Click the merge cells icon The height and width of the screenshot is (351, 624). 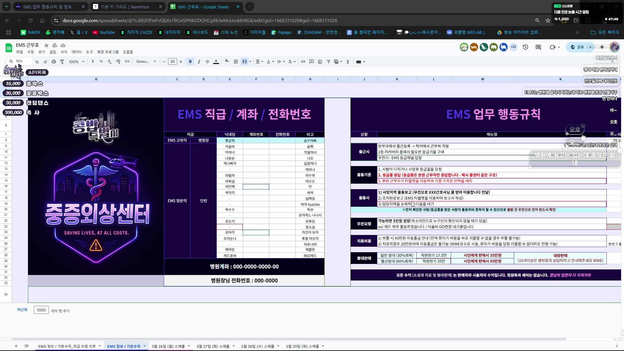[x=244, y=61]
